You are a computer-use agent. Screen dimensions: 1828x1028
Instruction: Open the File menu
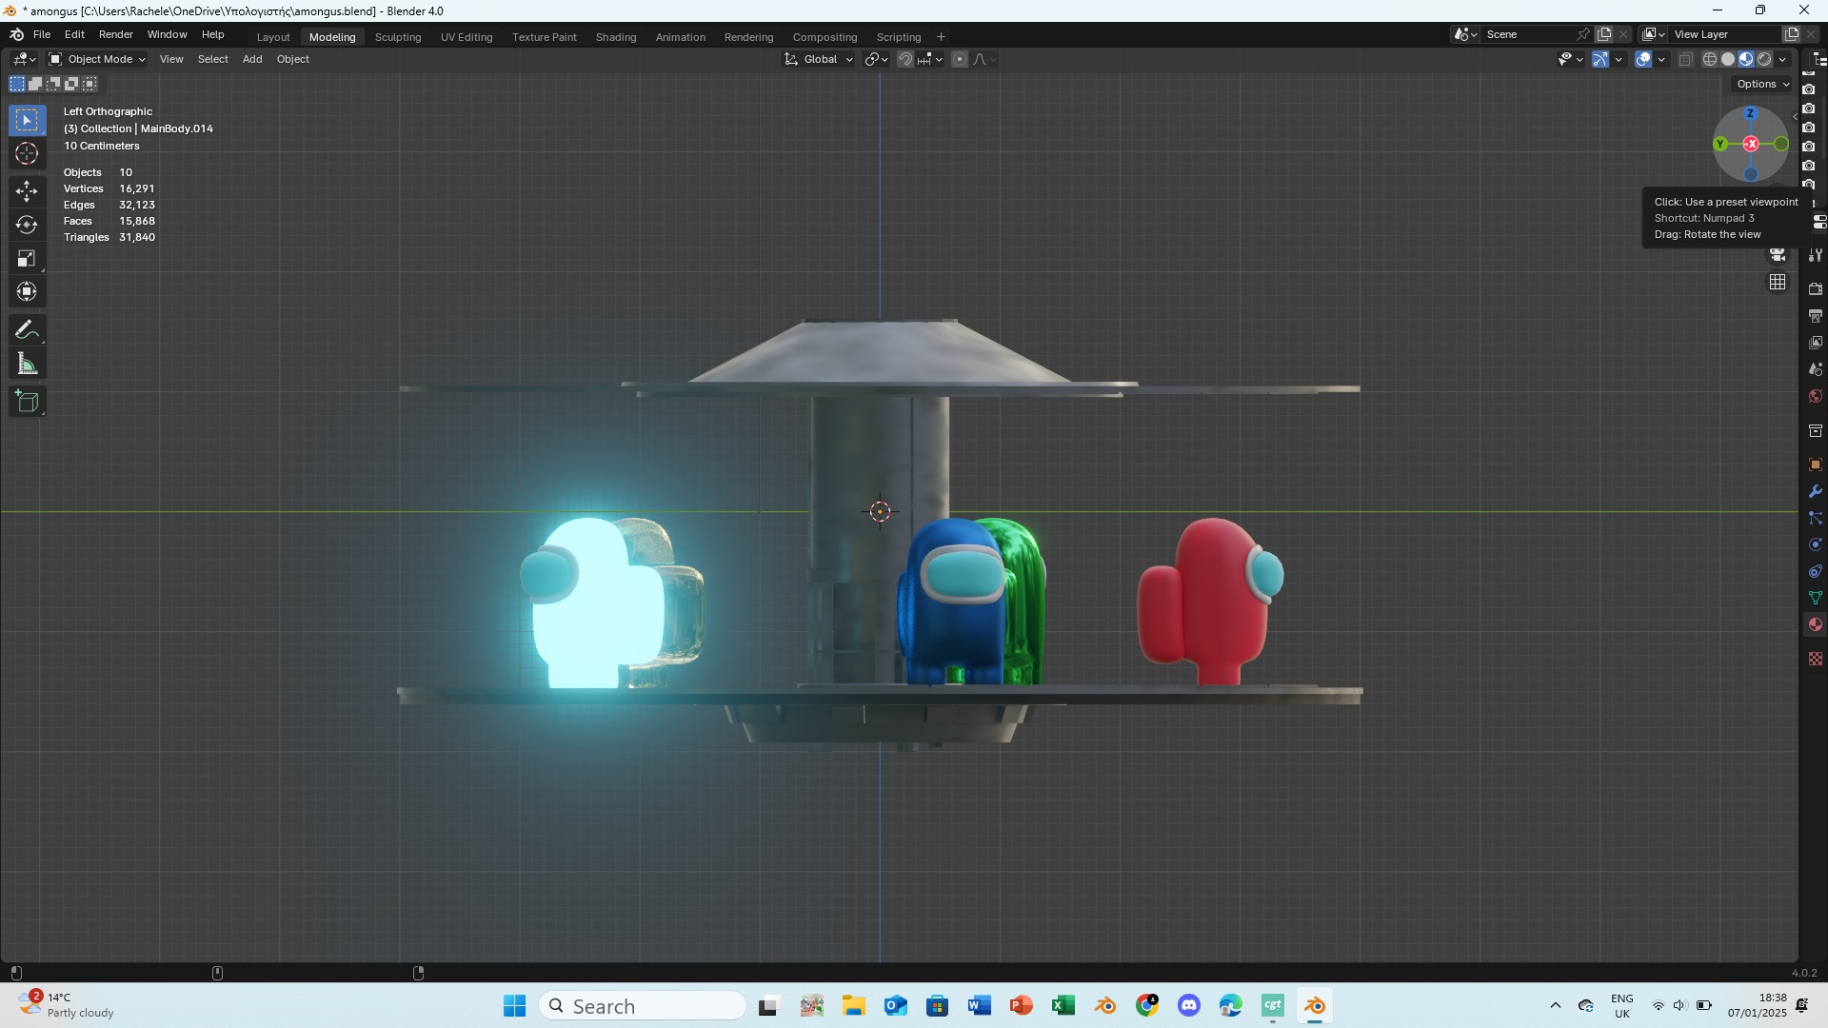point(42,34)
